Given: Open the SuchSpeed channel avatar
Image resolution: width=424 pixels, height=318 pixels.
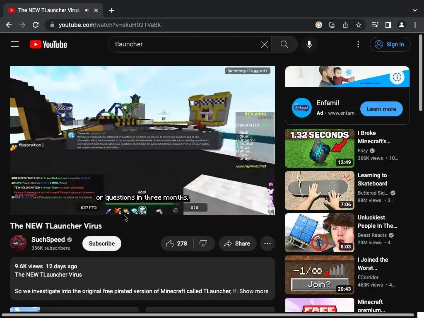Looking at the screenshot, I should tap(18, 243).
